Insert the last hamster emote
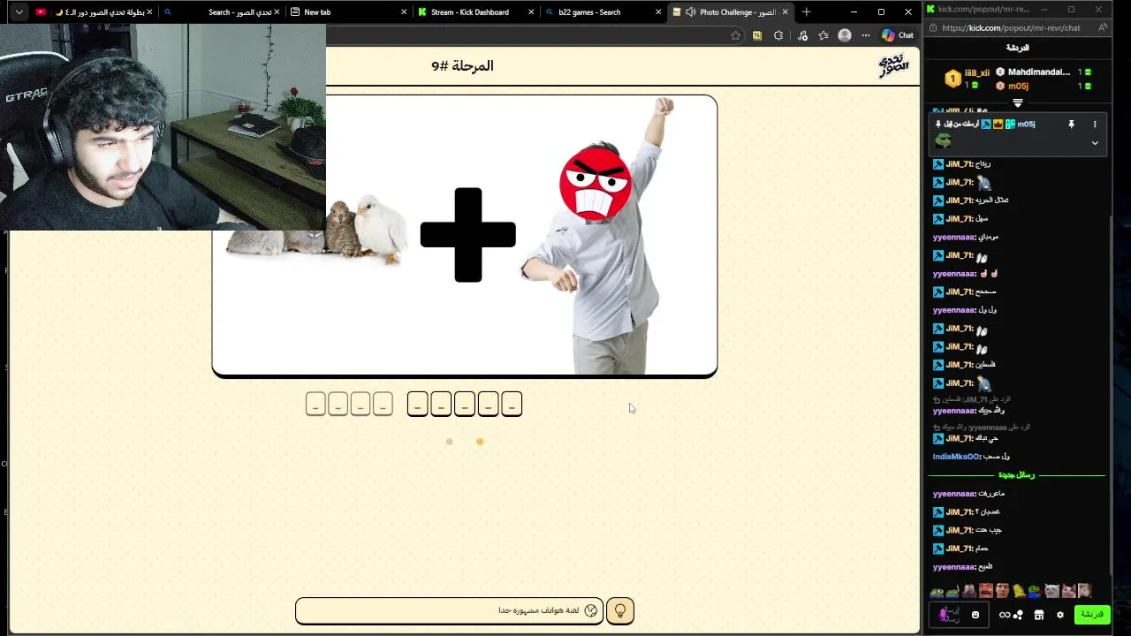This screenshot has width=1131, height=636. (x=1084, y=591)
